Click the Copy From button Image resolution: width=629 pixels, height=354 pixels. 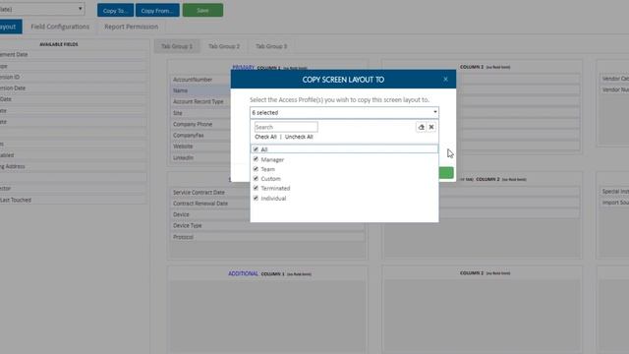pos(157,11)
